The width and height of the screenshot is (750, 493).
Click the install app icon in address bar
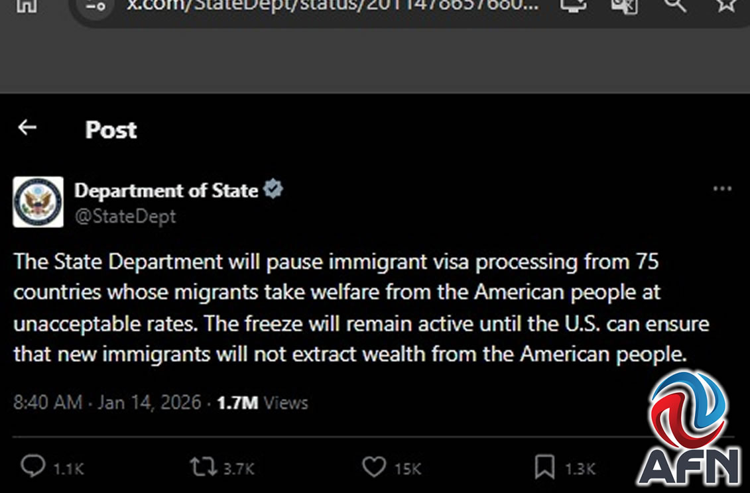pyautogui.click(x=572, y=5)
